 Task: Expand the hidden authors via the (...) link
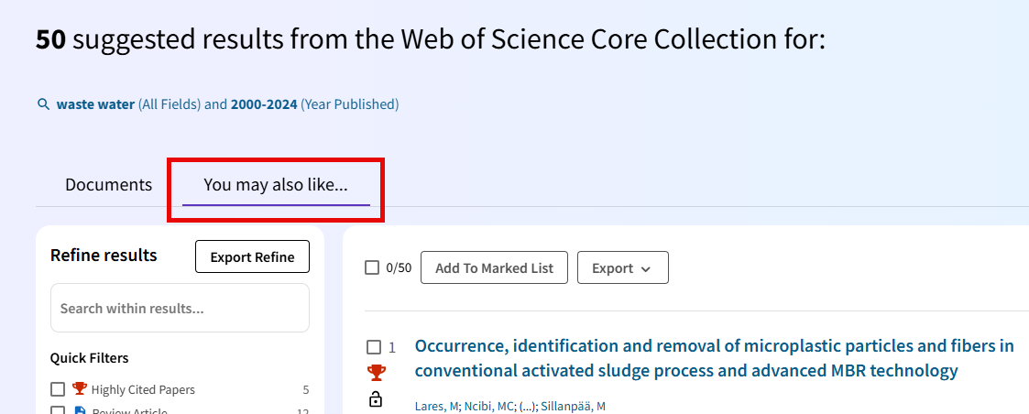[528, 407]
